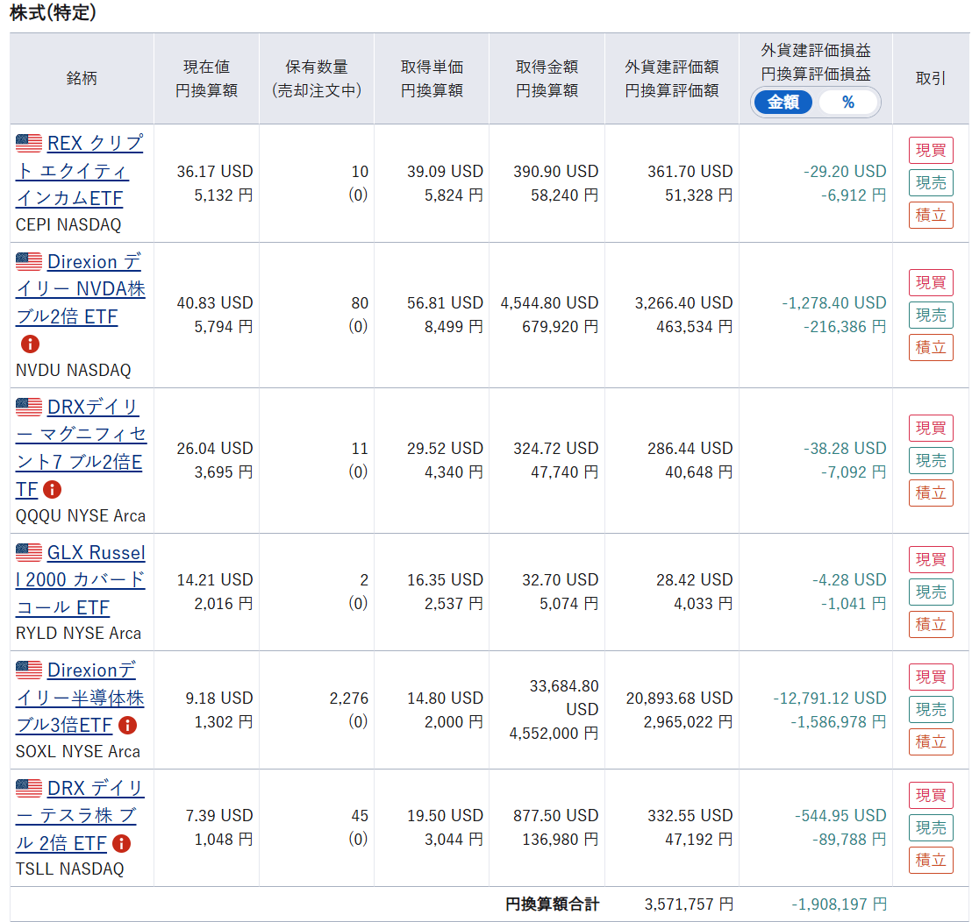Click 積立 button for NVDU
This screenshot has height=922, width=972.
click(931, 347)
